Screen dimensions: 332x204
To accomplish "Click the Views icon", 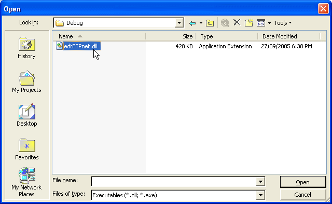I will (261, 23).
